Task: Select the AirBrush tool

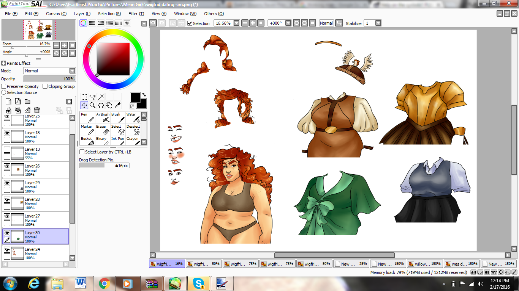Action: [103, 117]
